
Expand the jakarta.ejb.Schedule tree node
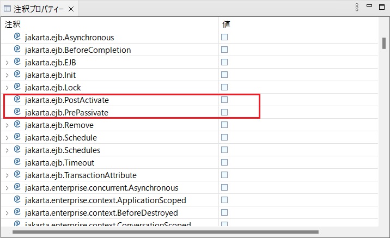pos(7,138)
